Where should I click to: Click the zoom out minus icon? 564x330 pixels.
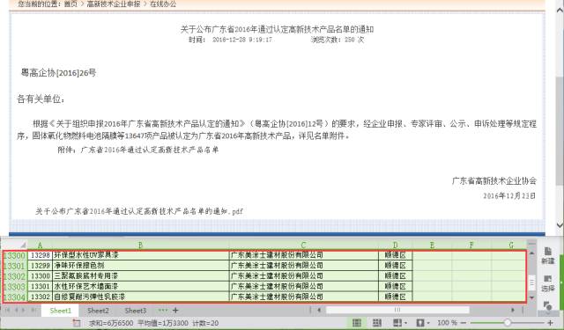pos(464,323)
